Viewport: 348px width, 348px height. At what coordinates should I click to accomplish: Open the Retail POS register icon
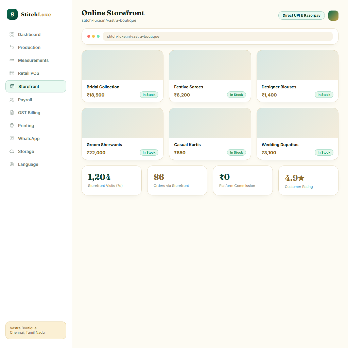(x=12, y=73)
